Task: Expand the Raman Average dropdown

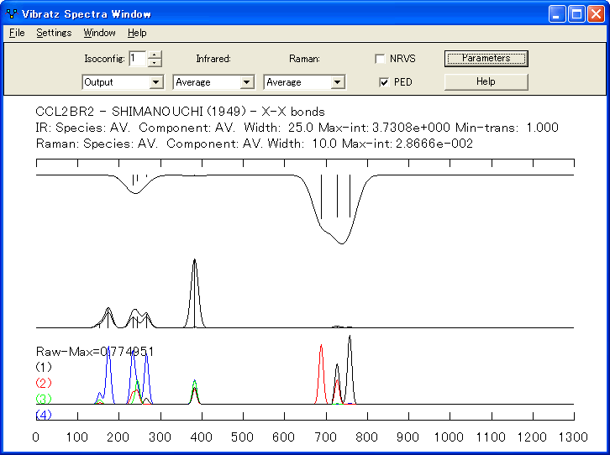Action: (x=337, y=82)
